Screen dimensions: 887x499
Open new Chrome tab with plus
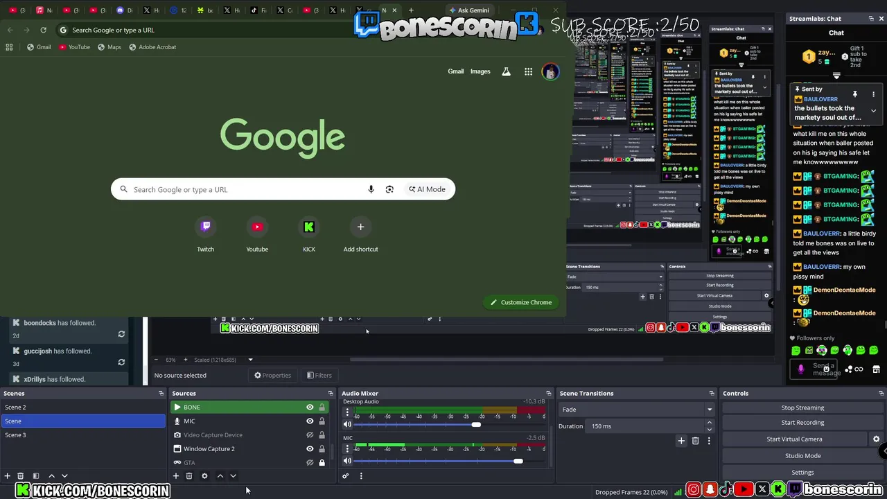411,10
